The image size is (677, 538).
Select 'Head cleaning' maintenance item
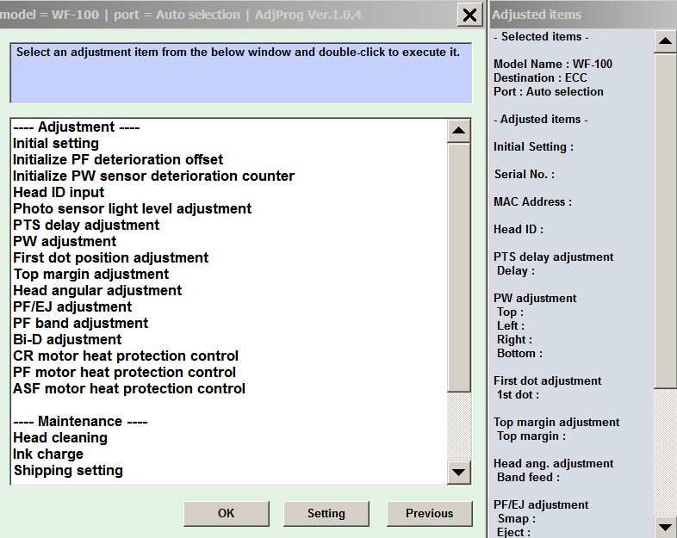60,438
